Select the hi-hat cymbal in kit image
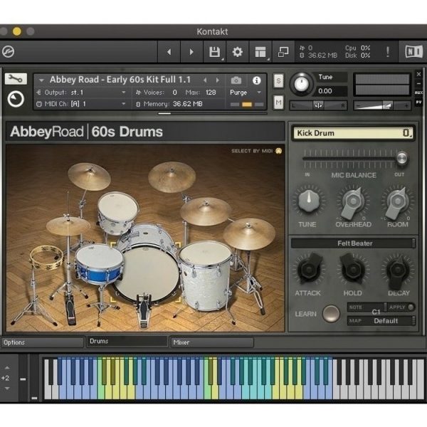Viewport: 427px width, 427px height. pyautogui.click(x=68, y=226)
